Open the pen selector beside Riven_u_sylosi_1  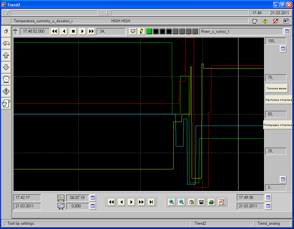pos(287,31)
